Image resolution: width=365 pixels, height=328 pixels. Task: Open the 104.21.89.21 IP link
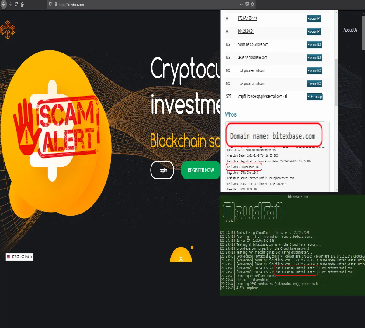pyautogui.click(x=246, y=31)
